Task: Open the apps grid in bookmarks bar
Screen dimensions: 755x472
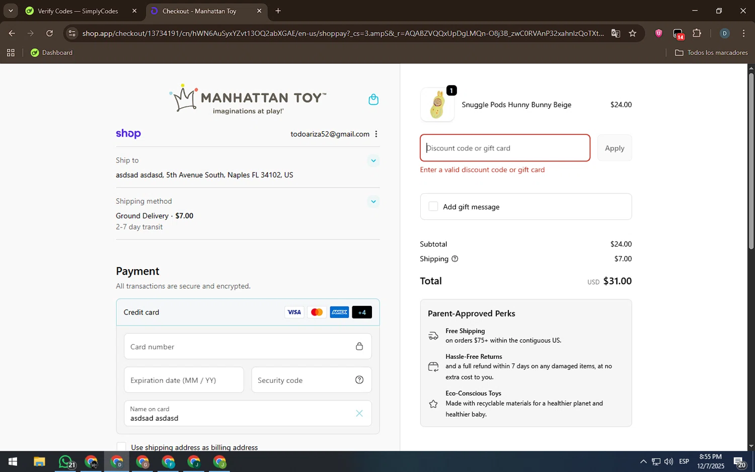Action: click(x=11, y=53)
